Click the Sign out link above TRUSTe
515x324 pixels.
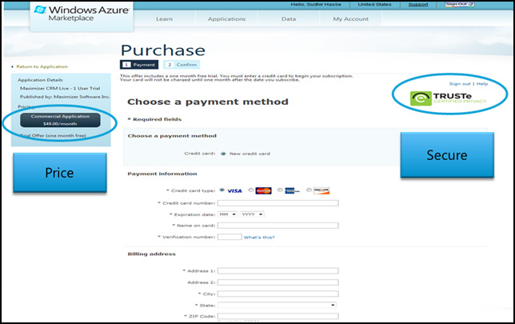(x=460, y=84)
